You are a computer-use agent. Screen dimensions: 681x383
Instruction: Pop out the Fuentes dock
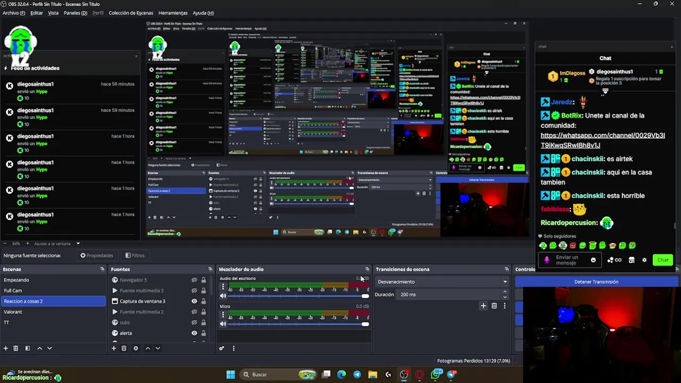tap(210, 269)
